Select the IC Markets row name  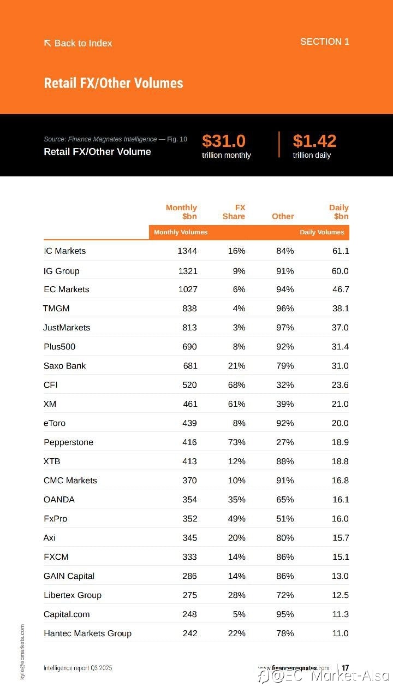point(65,251)
